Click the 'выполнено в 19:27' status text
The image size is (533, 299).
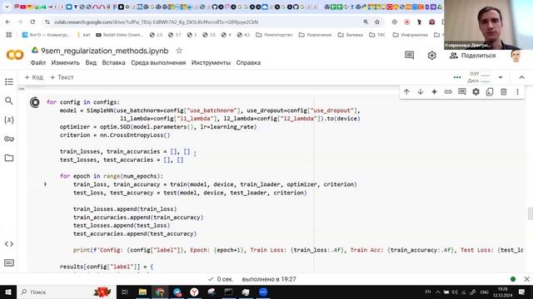[269, 279]
